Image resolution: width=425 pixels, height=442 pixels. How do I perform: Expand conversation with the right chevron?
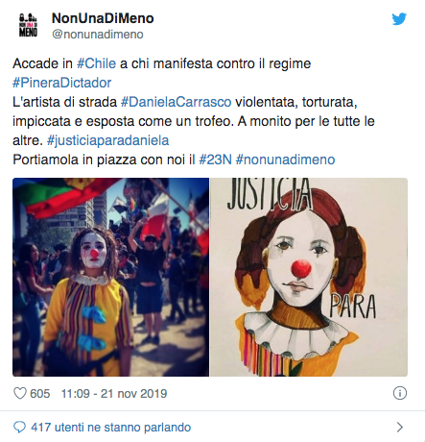pyautogui.click(x=400, y=427)
